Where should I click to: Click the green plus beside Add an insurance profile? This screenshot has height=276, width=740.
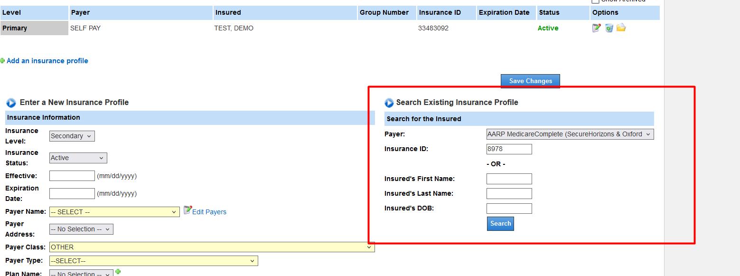click(x=2, y=61)
